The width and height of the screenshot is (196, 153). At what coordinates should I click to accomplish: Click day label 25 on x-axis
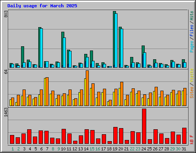(x=149, y=149)
